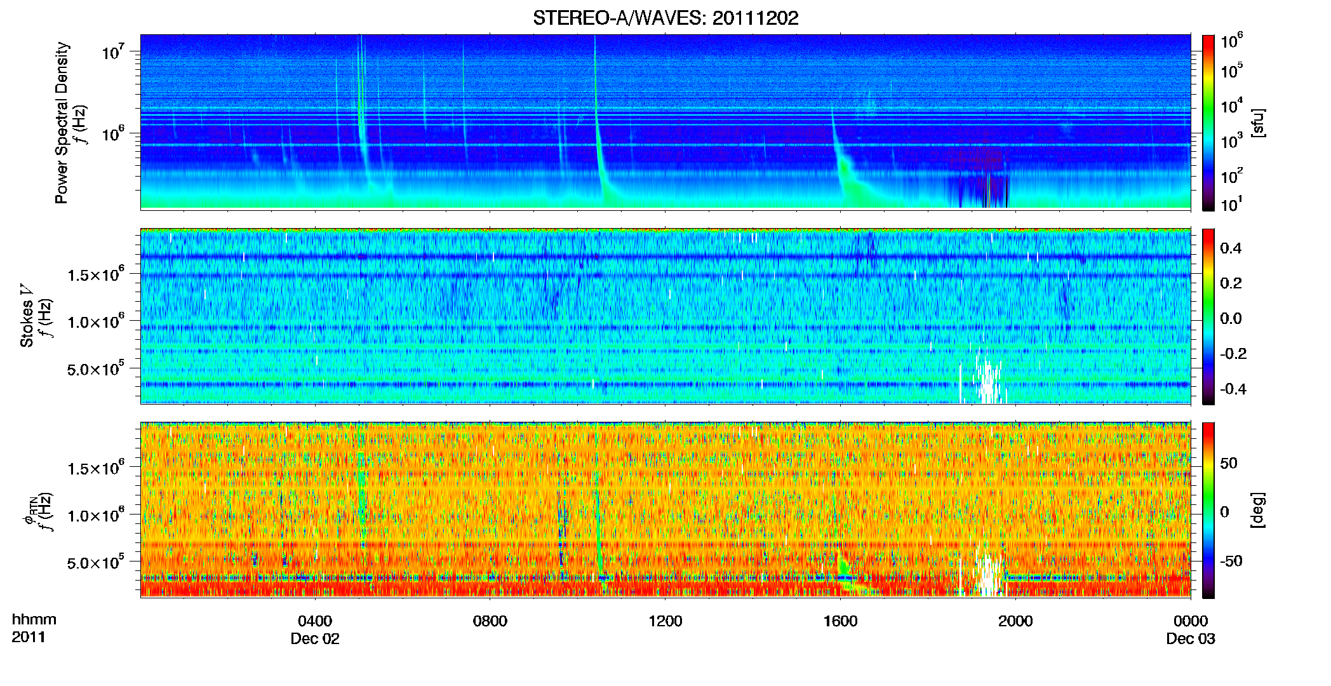Open the φRTN direction spectrogram panel
The height and width of the screenshot is (686, 1331).
coord(665,510)
